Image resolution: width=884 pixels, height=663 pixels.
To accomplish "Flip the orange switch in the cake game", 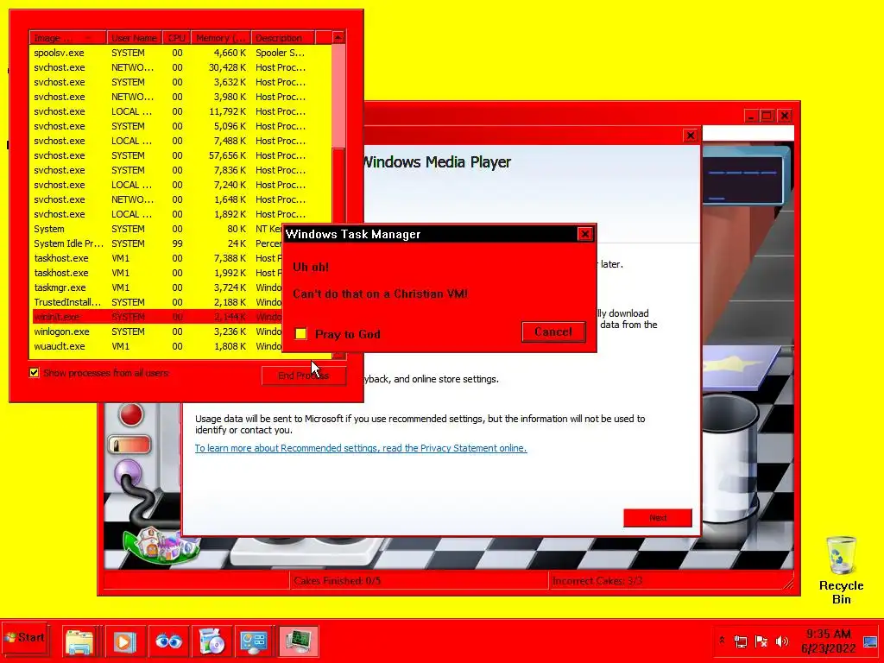I will point(129,445).
